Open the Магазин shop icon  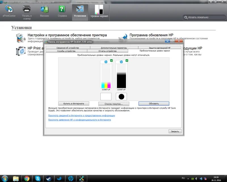click(45, 11)
